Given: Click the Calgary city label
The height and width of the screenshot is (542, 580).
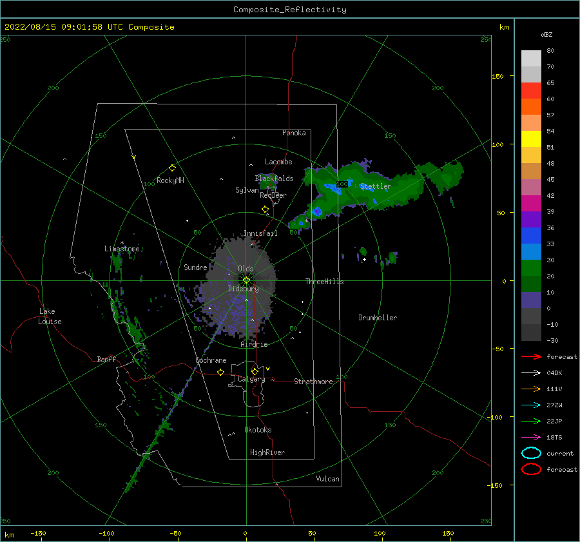Looking at the screenshot, I should (x=251, y=379).
